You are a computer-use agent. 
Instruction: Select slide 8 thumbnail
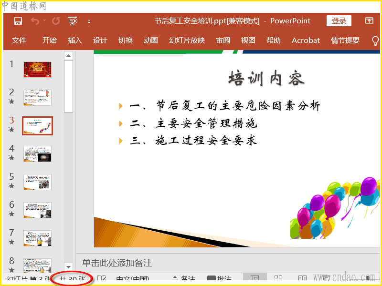[x=37, y=266]
